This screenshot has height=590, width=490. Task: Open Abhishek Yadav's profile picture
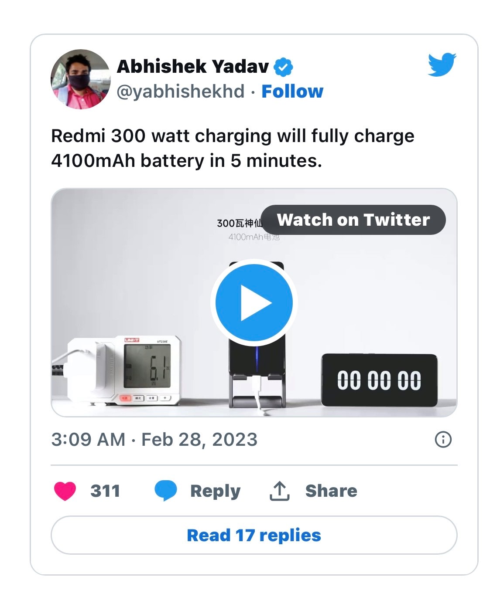pos(81,79)
